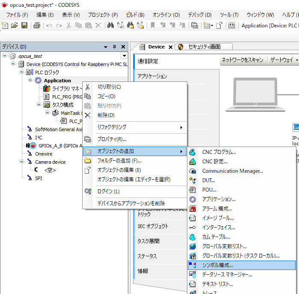Click the グローバル変数リスト globe icon
The height and width of the screenshot is (294, 299).
click(192, 246)
